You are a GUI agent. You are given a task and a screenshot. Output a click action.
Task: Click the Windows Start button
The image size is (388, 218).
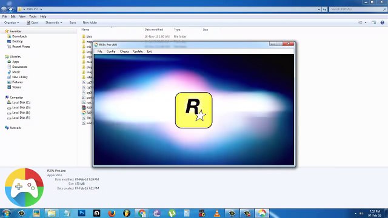pos(6,213)
